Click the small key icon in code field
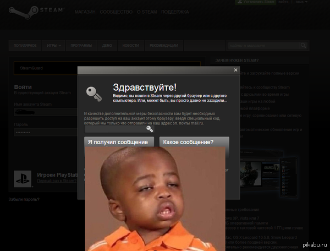 point(150,129)
